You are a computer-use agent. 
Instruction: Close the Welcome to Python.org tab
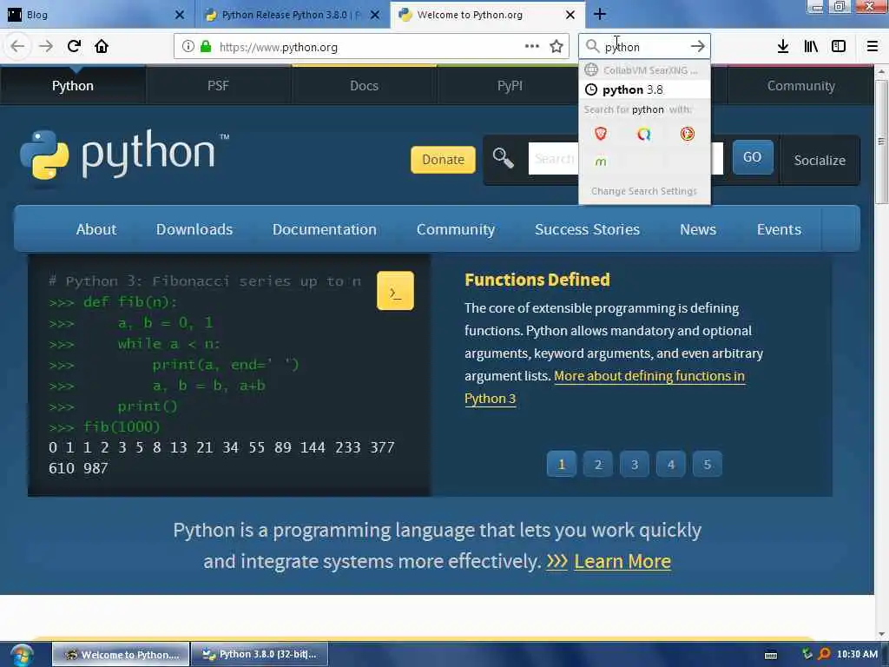[570, 15]
